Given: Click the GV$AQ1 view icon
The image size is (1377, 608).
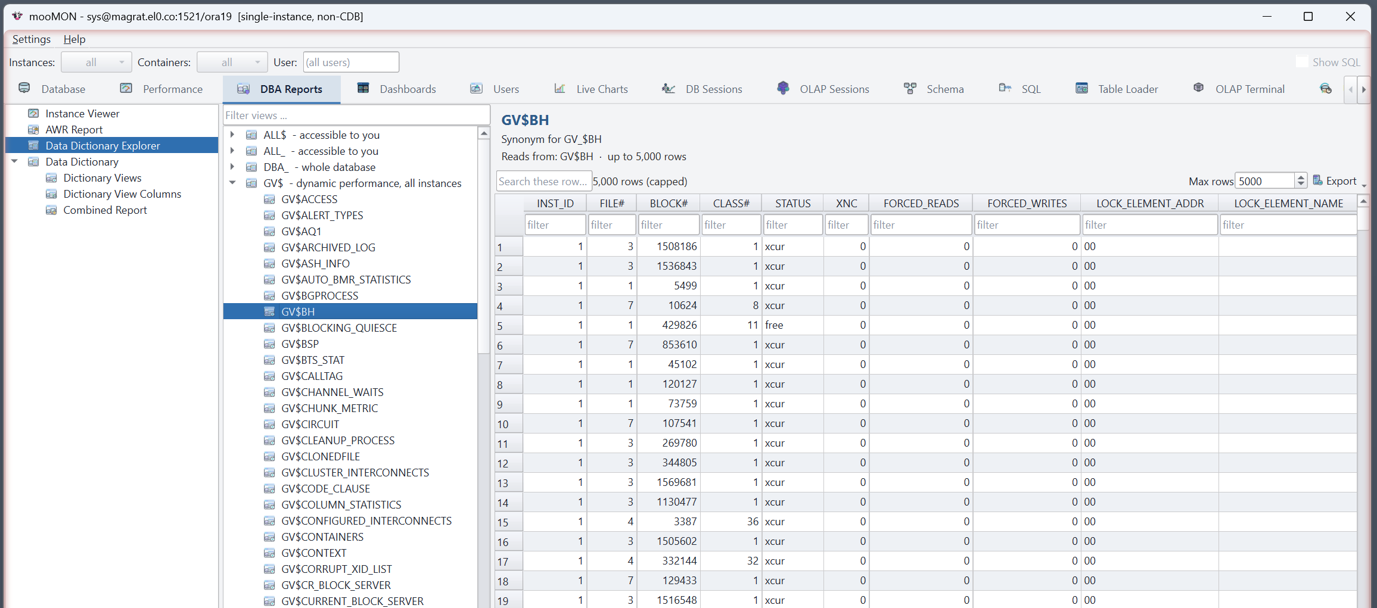Looking at the screenshot, I should (x=270, y=231).
